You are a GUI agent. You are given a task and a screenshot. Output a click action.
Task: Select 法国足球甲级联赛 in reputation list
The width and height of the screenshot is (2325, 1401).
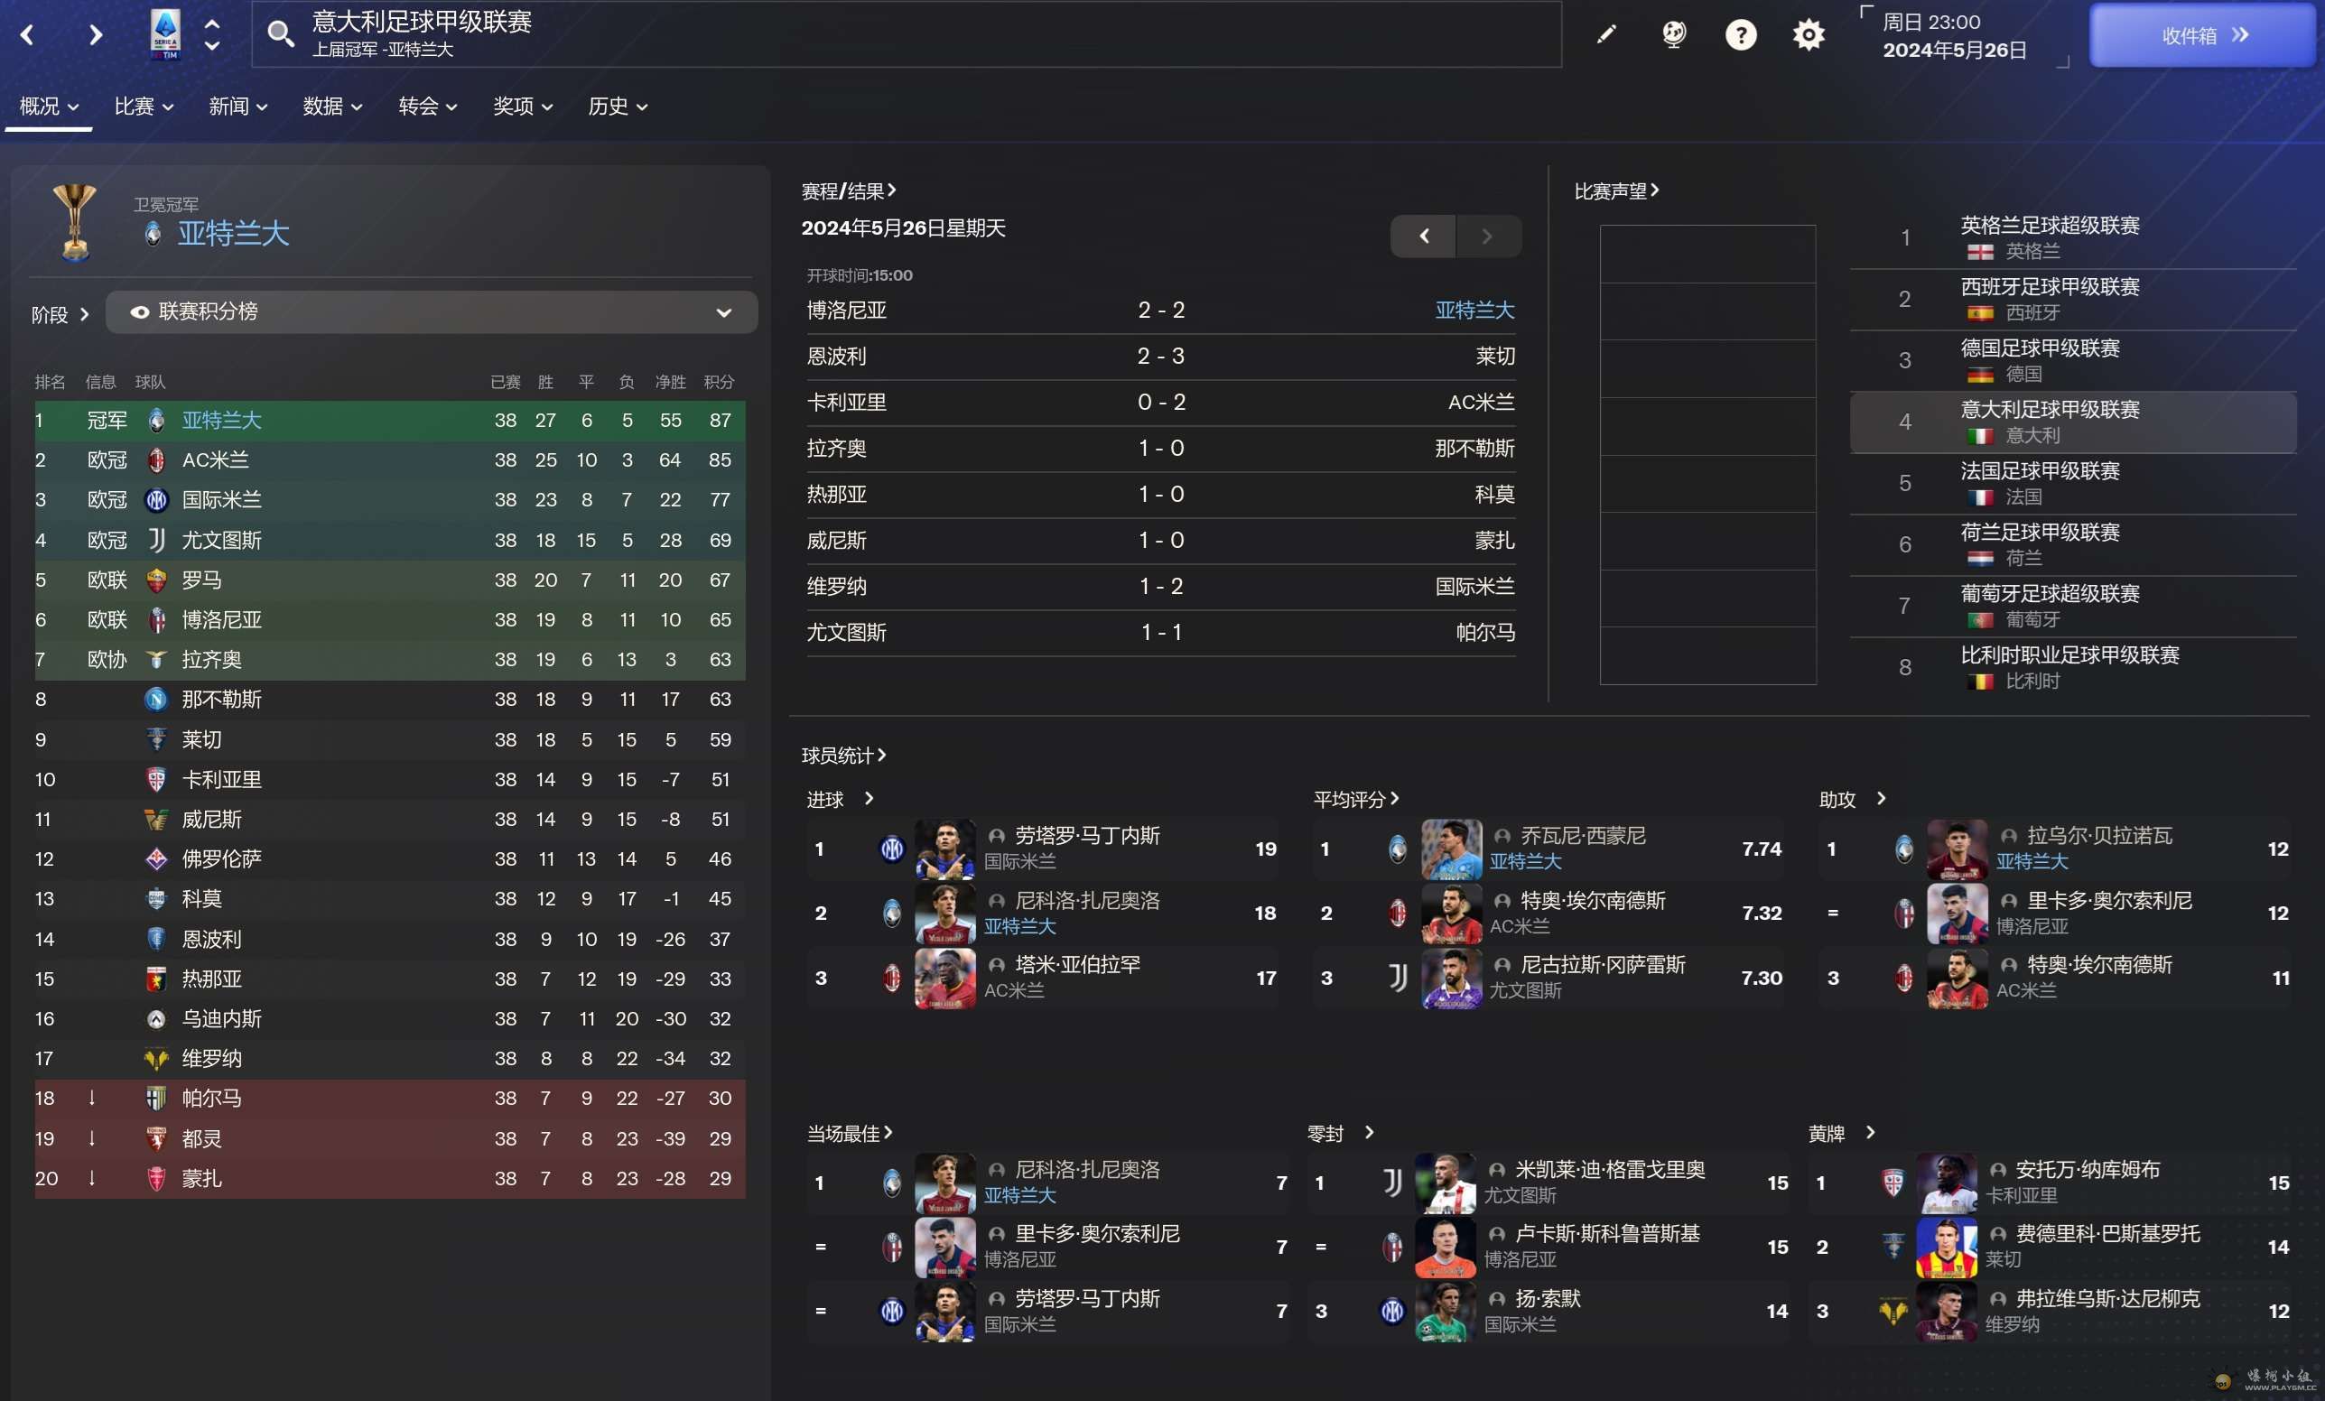(x=2073, y=484)
